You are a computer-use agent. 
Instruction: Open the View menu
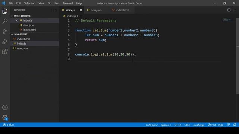[x=41, y=3]
